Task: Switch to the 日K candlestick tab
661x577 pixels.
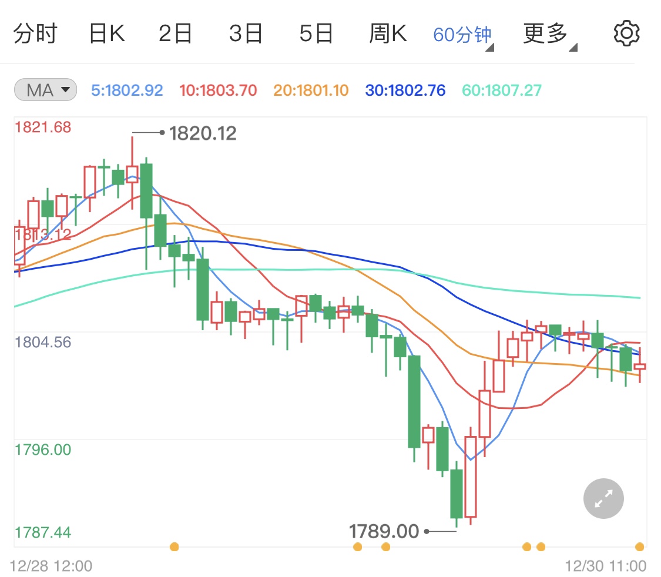Action: (x=107, y=33)
